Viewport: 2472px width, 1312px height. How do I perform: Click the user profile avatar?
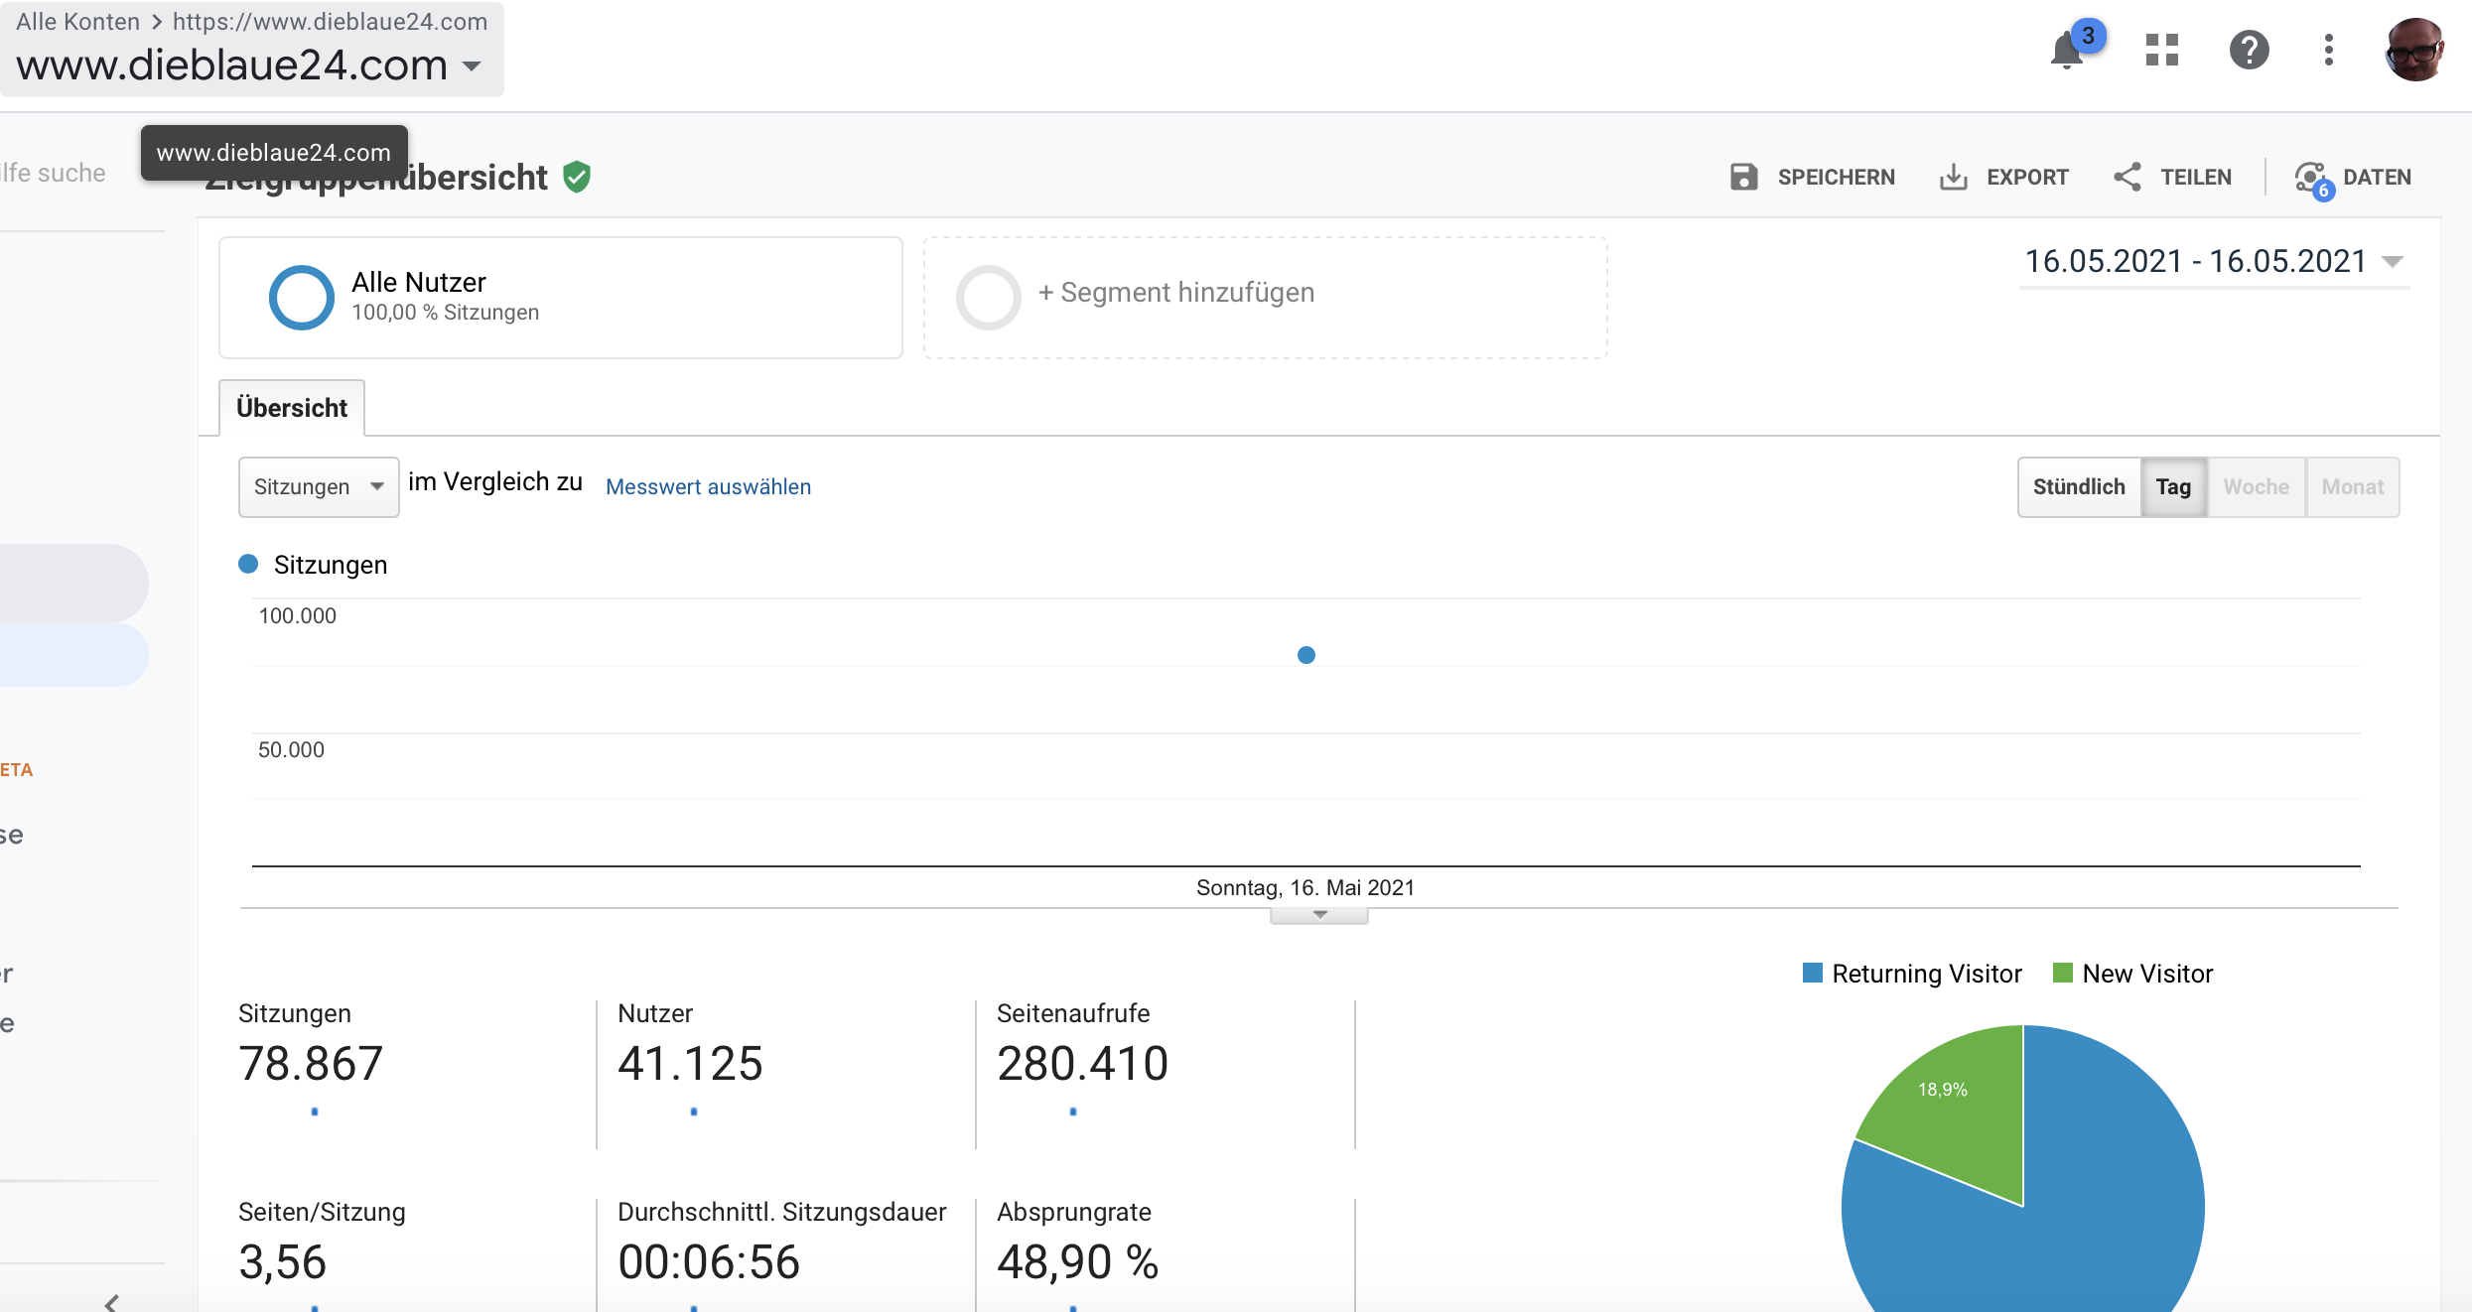(x=2414, y=50)
